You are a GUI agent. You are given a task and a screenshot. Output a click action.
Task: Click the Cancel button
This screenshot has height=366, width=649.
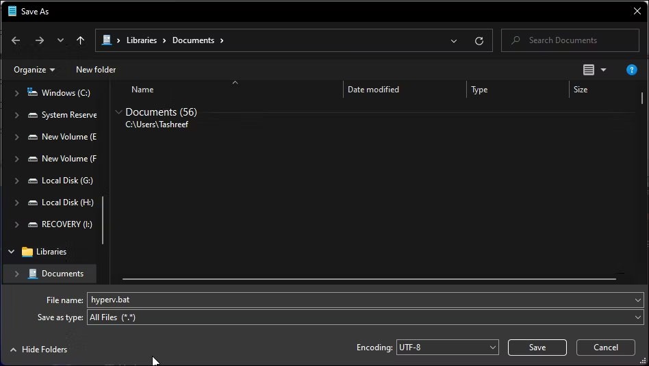(605, 348)
